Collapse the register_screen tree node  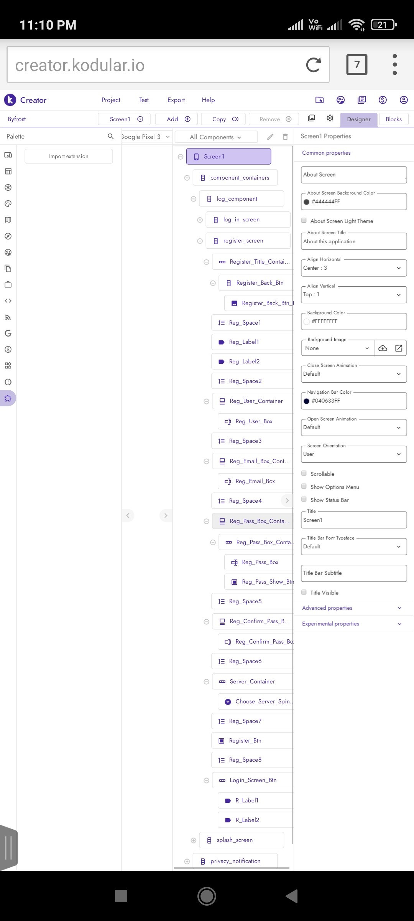tap(200, 241)
